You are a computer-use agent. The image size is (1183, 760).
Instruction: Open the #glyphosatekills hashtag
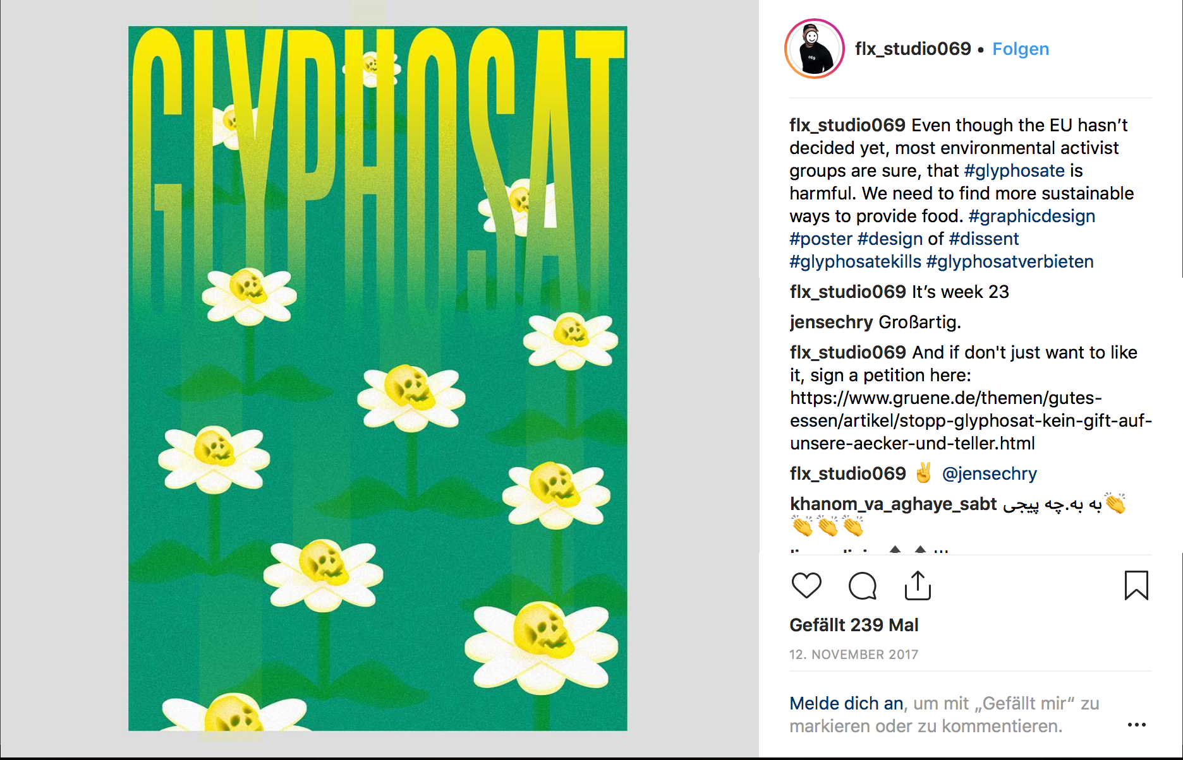pyautogui.click(x=856, y=261)
